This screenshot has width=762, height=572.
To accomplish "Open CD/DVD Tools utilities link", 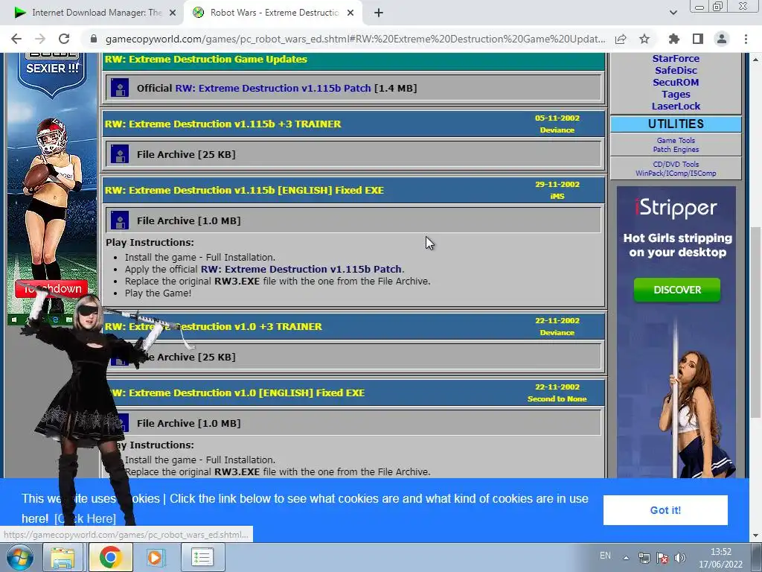I will (676, 164).
